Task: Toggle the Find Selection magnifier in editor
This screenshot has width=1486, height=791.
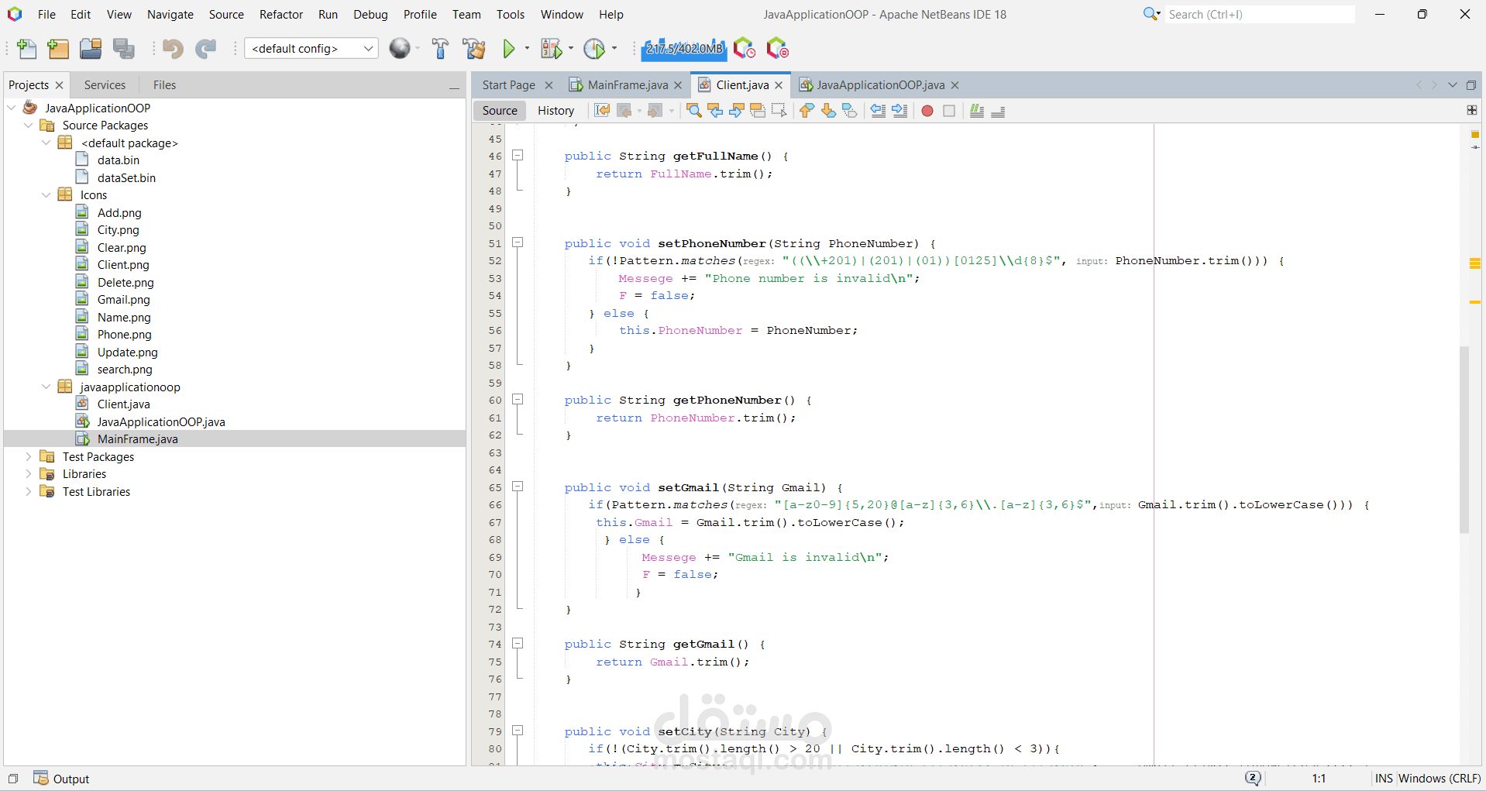Action: pos(694,111)
